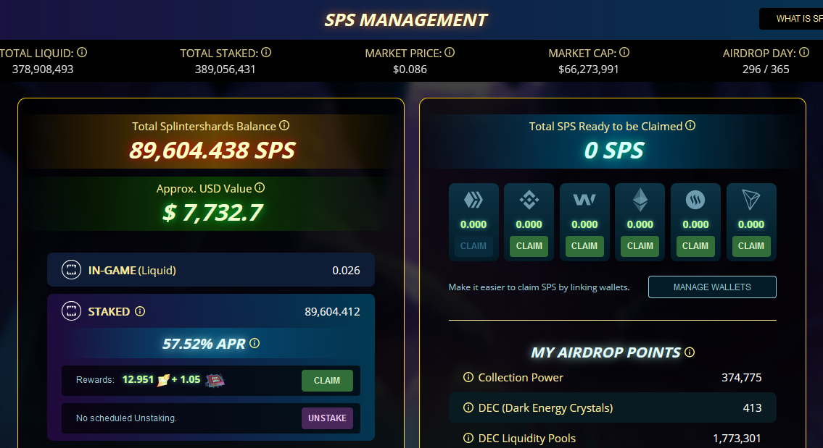Select the No scheduled Unstaking text
823x448 pixels.
126,418
